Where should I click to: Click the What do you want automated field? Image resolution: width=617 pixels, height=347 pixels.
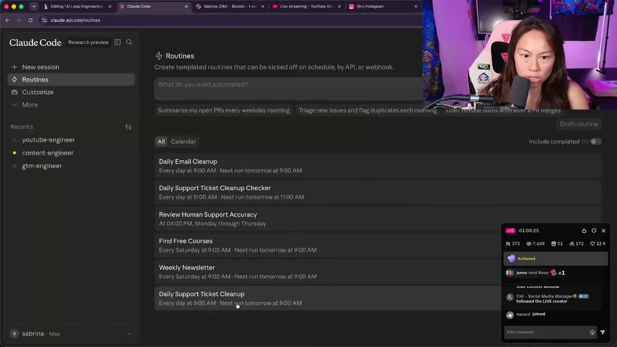coord(288,89)
